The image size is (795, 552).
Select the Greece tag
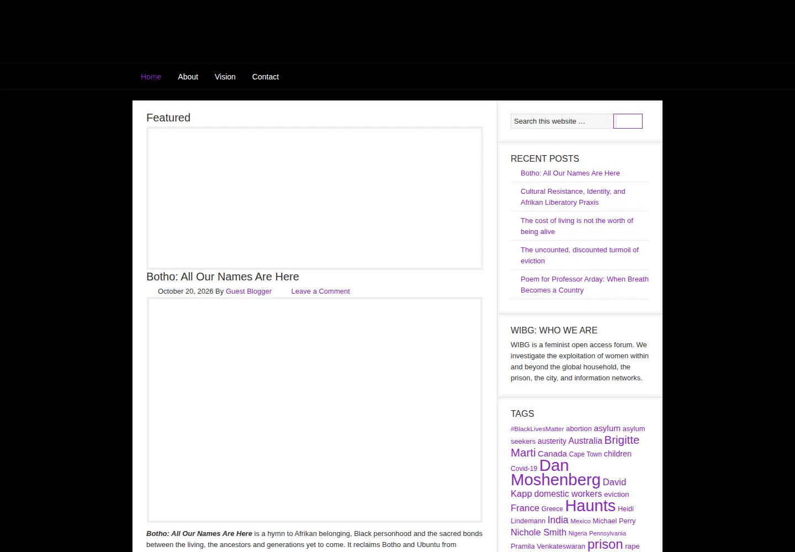click(552, 509)
